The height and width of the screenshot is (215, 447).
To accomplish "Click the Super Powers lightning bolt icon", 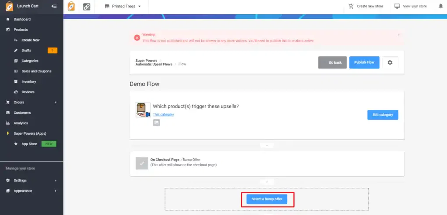I will [8, 133].
